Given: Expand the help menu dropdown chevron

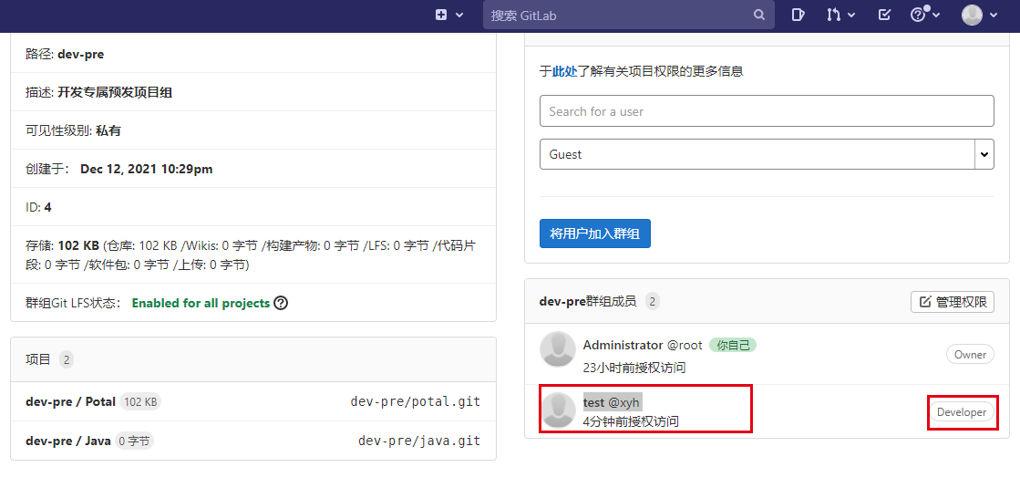Looking at the screenshot, I should (x=936, y=15).
